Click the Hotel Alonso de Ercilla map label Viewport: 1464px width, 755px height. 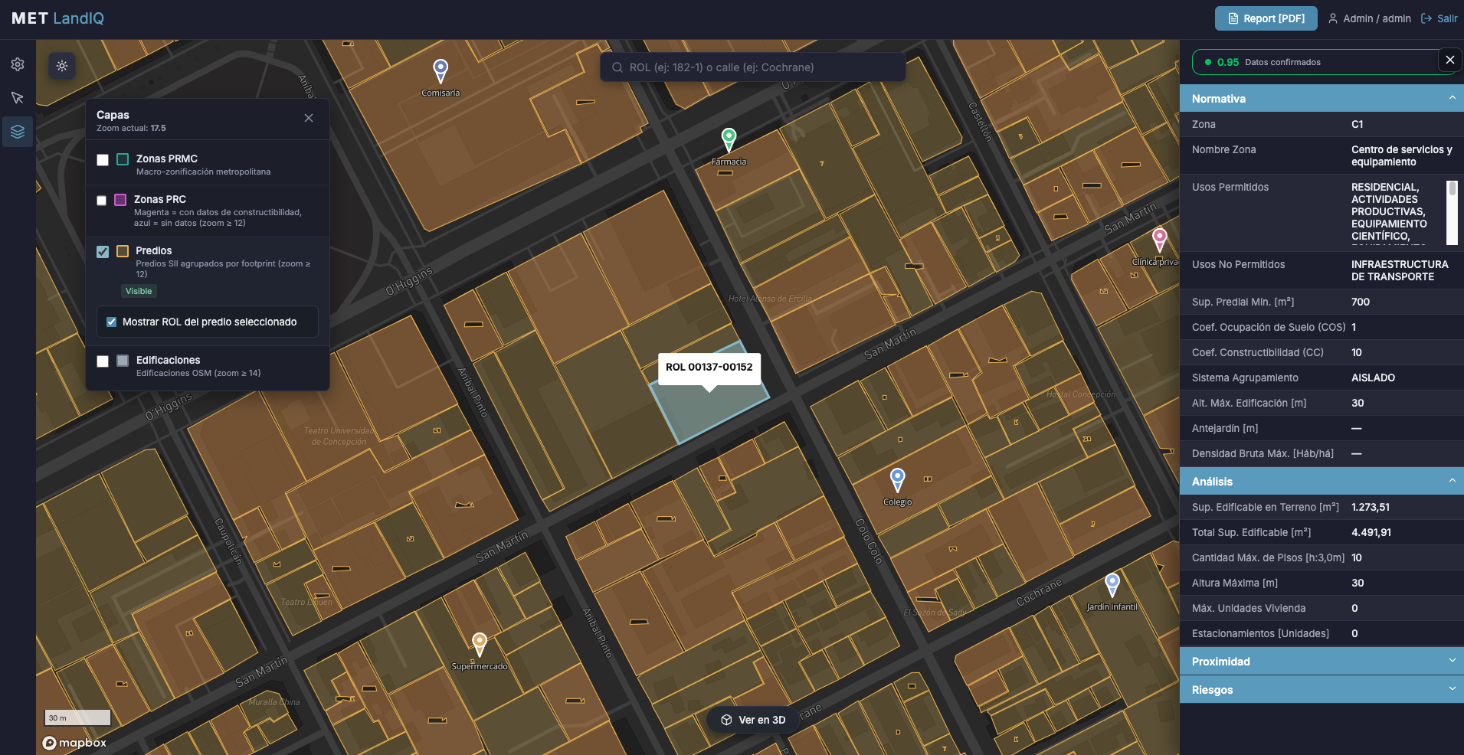point(770,299)
